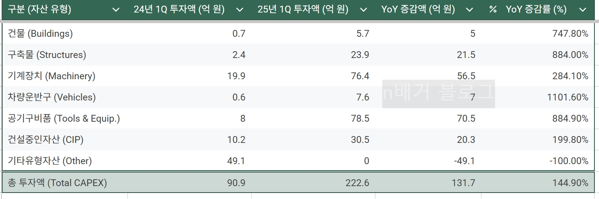
Task: Click the percent format icon in YoY 증감률 header
Action: (x=493, y=9)
